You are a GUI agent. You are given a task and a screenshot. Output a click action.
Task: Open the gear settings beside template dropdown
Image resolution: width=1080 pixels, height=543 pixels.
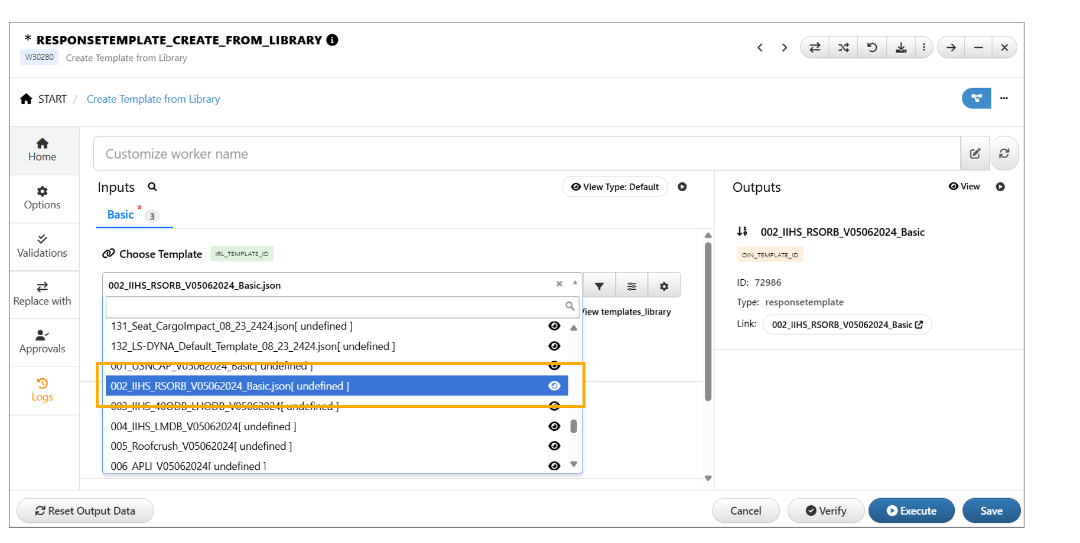click(664, 286)
